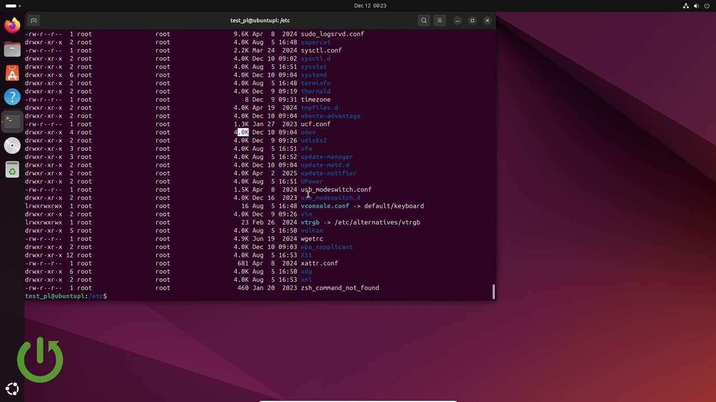Screen dimensions: 716x402
Task: Click the 681 size of xattr.conf
Action: click(243, 263)
